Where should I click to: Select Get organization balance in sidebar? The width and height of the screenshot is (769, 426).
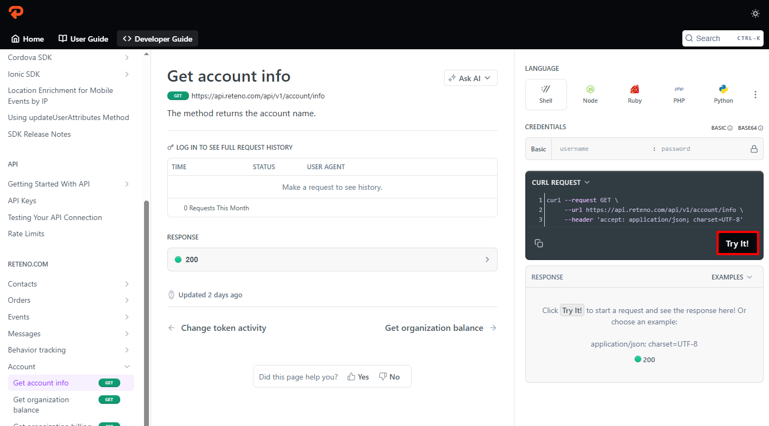tap(71, 404)
